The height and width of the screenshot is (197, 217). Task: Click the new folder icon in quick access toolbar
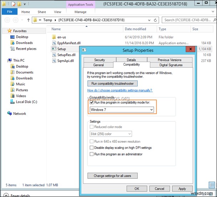click(19, 4)
